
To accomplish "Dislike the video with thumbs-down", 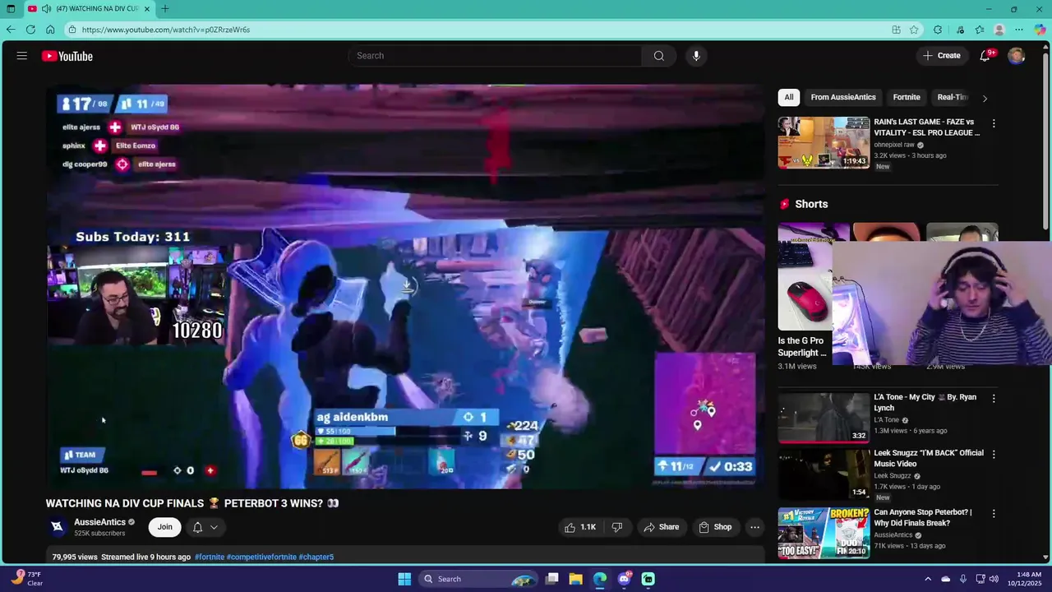I will [617, 527].
